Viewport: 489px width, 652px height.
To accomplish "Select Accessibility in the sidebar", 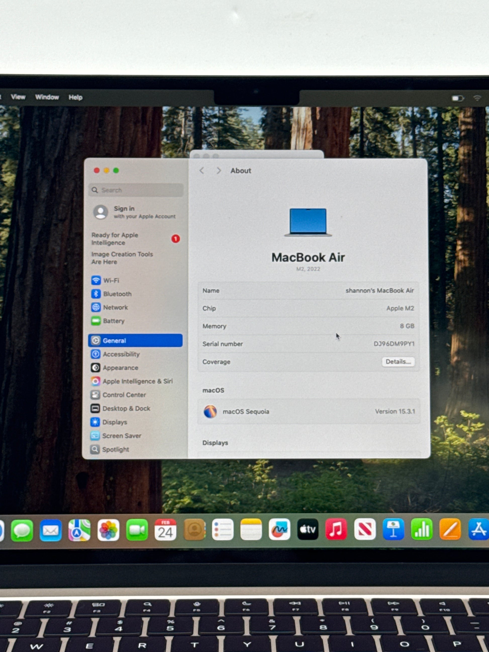I will [121, 354].
